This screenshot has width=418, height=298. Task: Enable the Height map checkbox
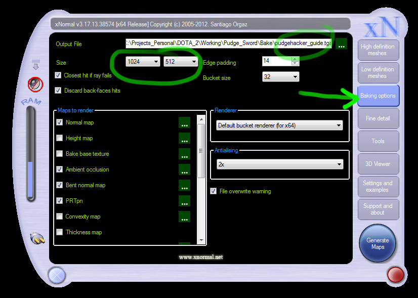pyautogui.click(x=59, y=138)
